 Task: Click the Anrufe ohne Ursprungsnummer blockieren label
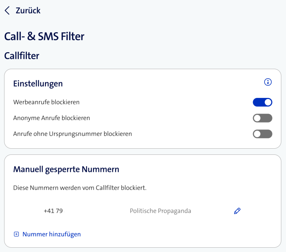point(73,134)
